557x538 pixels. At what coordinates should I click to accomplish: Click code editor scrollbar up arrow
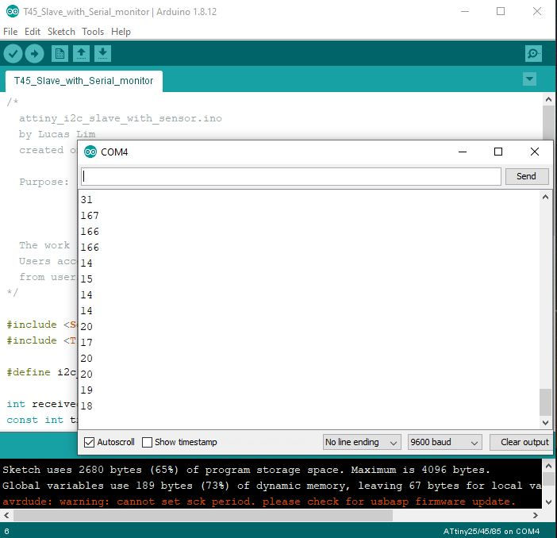(x=548, y=99)
